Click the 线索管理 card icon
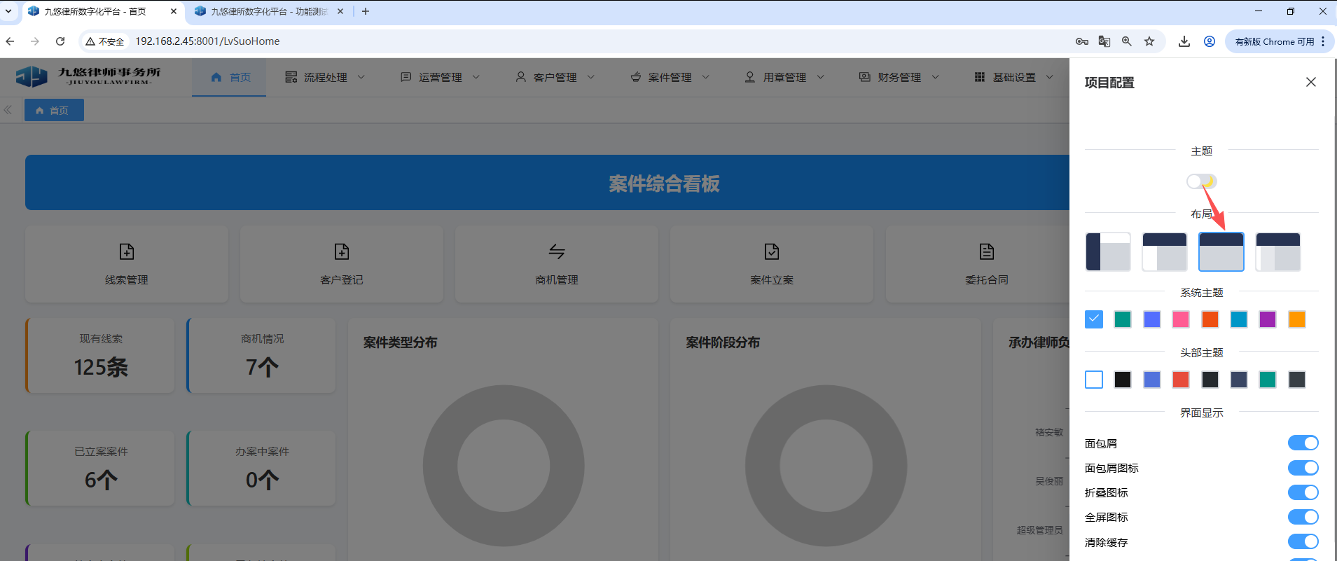 127,251
